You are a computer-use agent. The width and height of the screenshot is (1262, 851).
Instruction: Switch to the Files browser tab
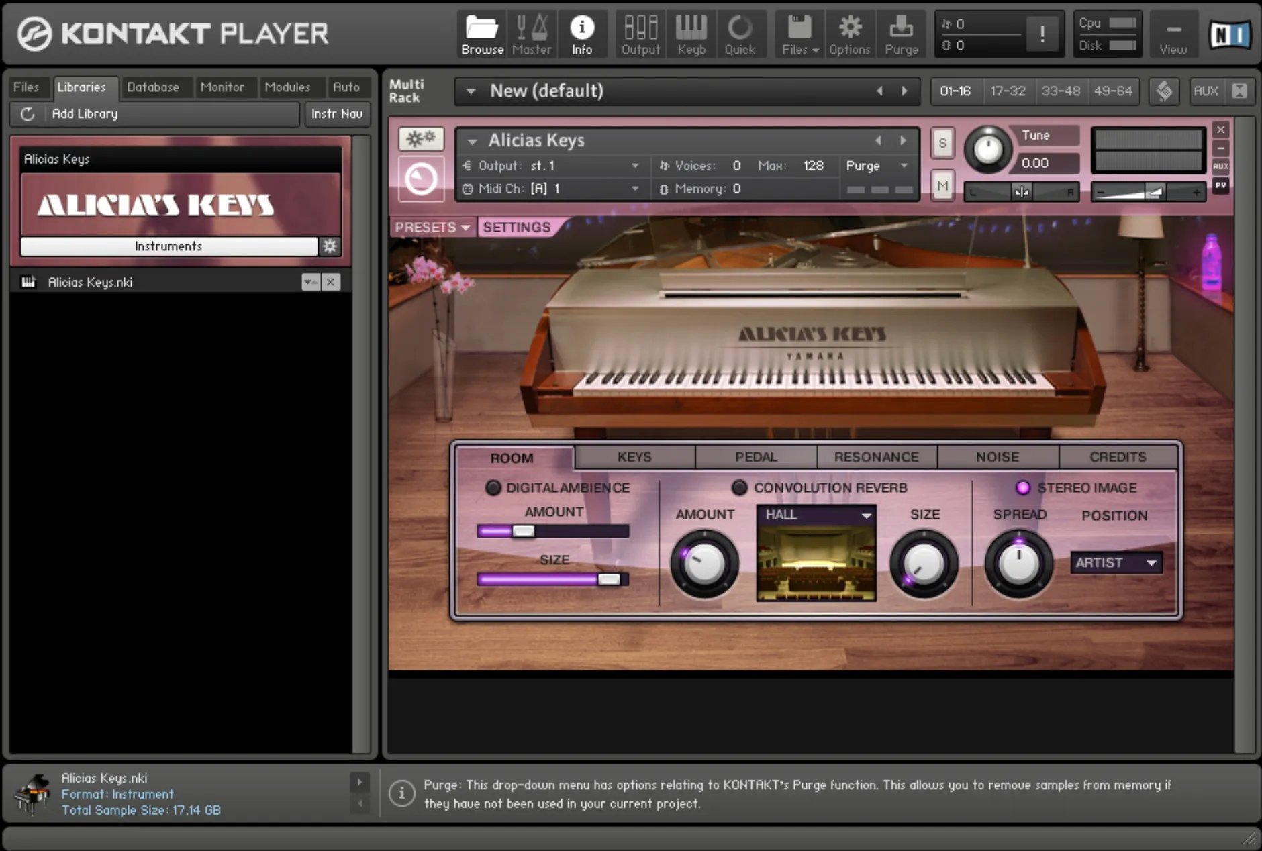26,87
